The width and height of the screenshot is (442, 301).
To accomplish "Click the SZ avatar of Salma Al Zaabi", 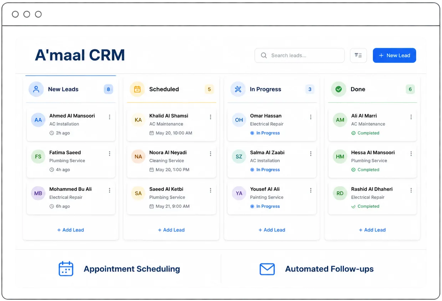I will point(239,156).
